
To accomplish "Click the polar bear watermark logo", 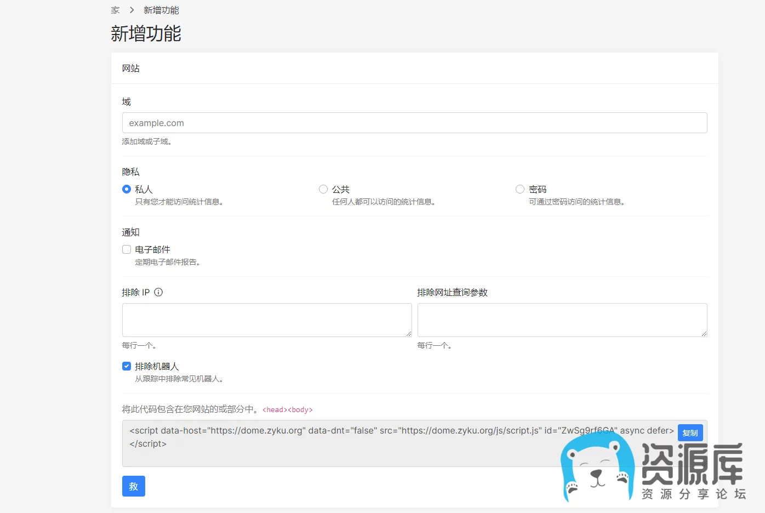I will click(x=597, y=469).
